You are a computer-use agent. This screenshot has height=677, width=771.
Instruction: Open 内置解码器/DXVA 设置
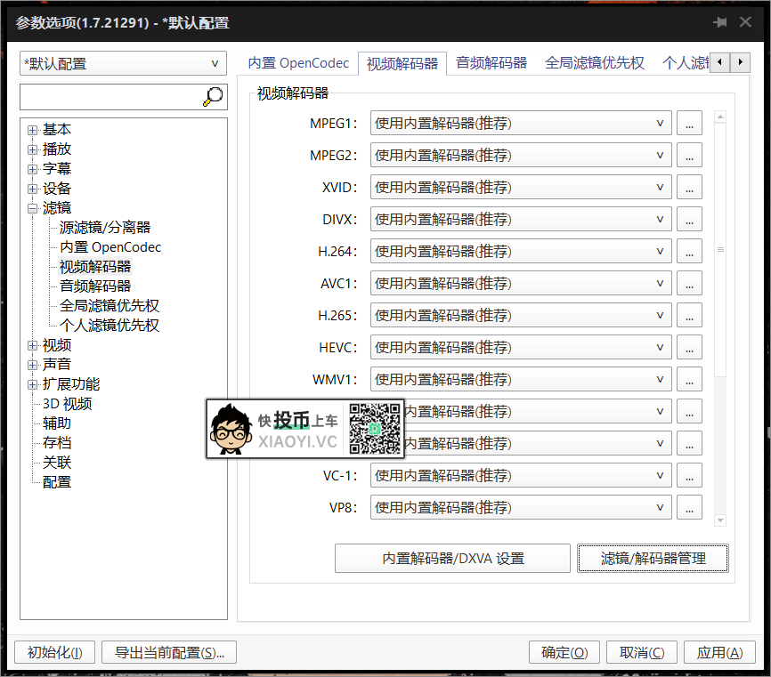(452, 558)
